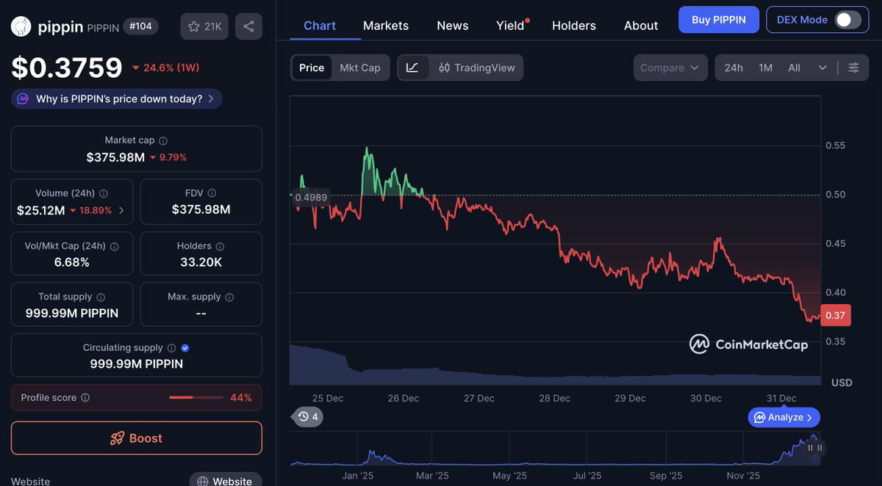Open the Compare dropdown

[670, 68]
